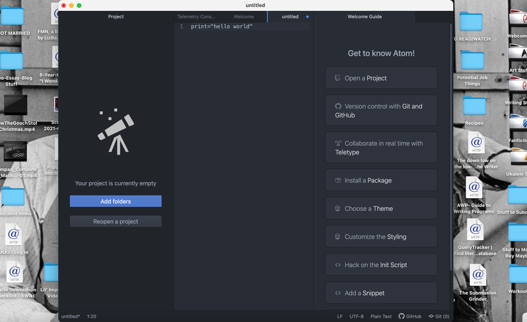Expand the Open a Project guide card
The image size is (527, 322).
(381, 78)
